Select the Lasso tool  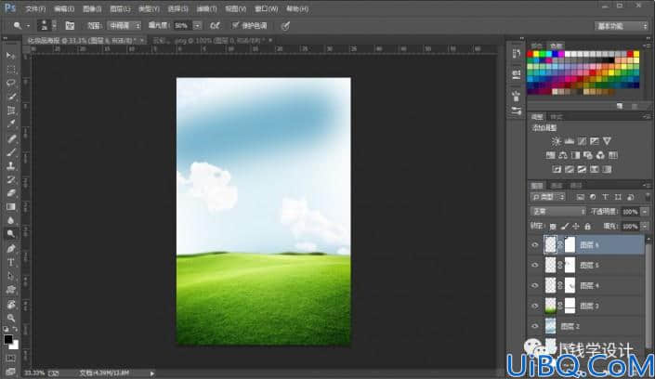point(11,83)
